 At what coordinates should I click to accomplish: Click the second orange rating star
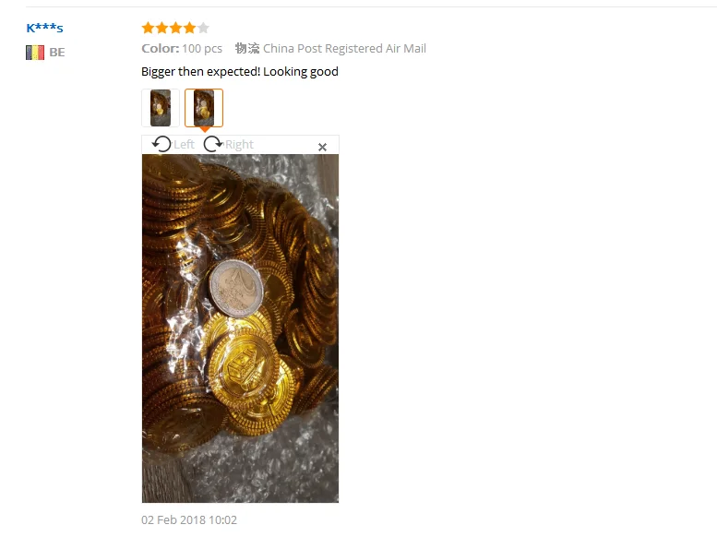click(x=161, y=28)
